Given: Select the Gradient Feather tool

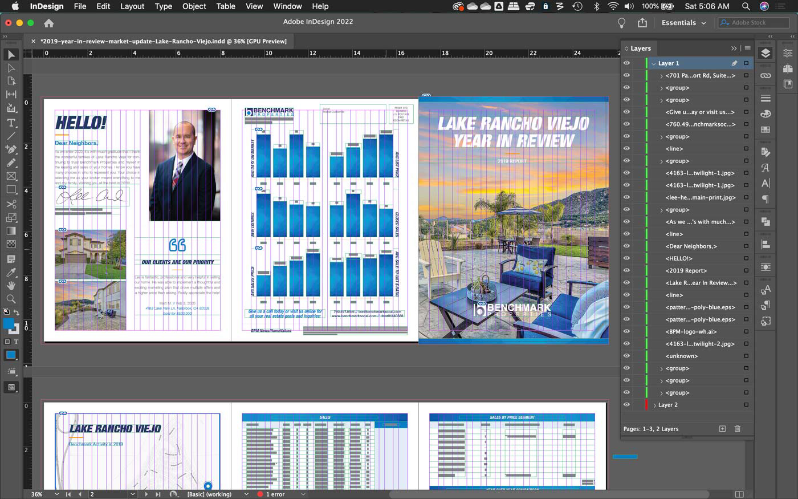Looking at the screenshot, I should (11, 245).
